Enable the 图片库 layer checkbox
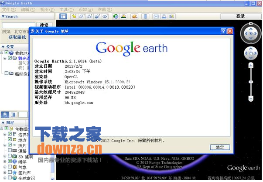 click(x=10, y=172)
